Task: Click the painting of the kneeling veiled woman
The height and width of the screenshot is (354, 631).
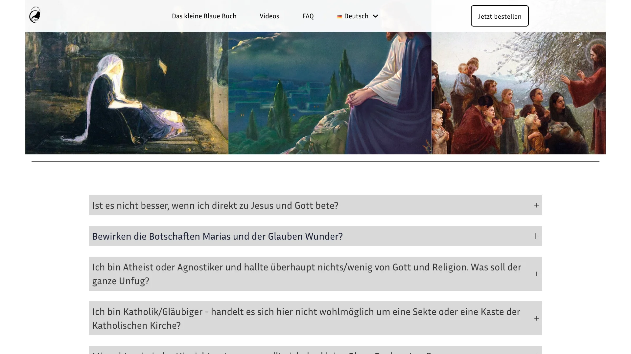Action: (x=127, y=93)
